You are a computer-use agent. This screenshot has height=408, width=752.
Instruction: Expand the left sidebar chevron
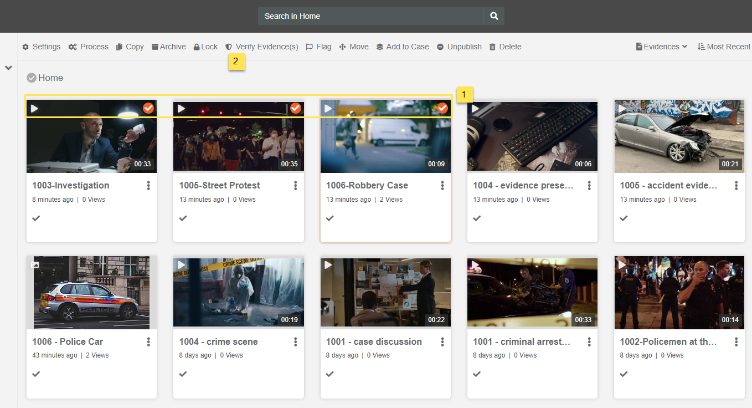tap(8, 68)
